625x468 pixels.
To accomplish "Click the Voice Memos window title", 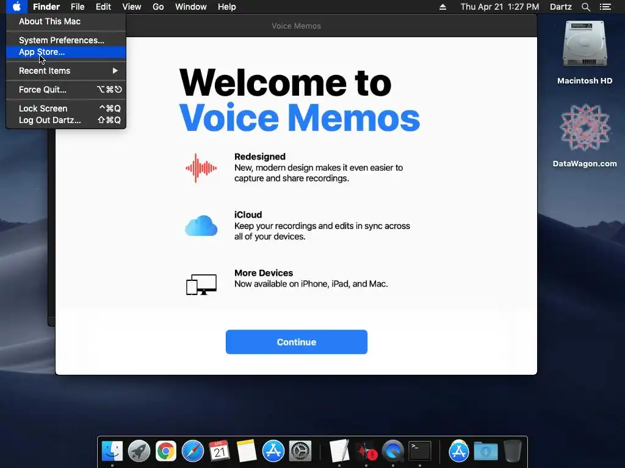I will pos(296,26).
